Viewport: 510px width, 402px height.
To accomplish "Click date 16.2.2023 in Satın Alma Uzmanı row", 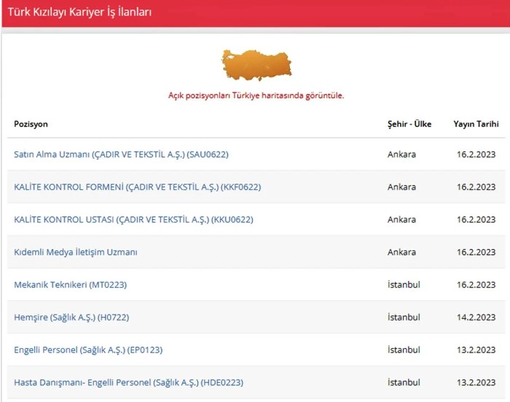I will [x=476, y=154].
